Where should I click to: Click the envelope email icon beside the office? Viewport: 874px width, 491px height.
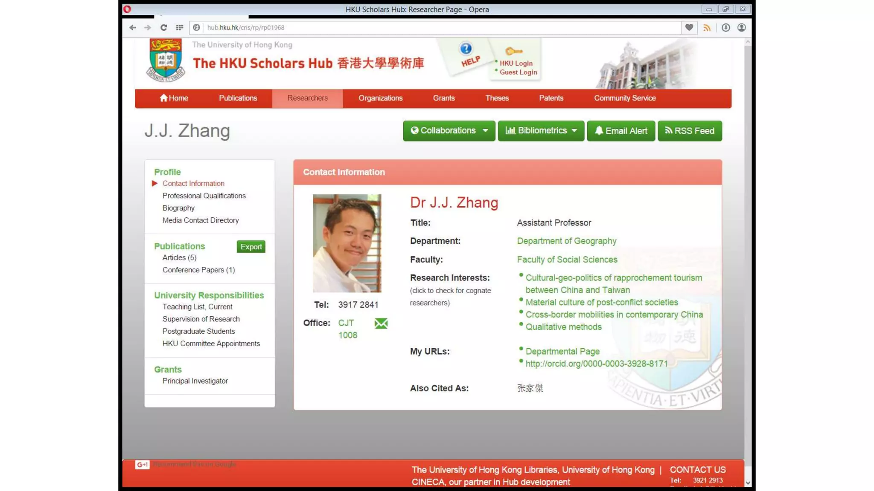point(381,323)
